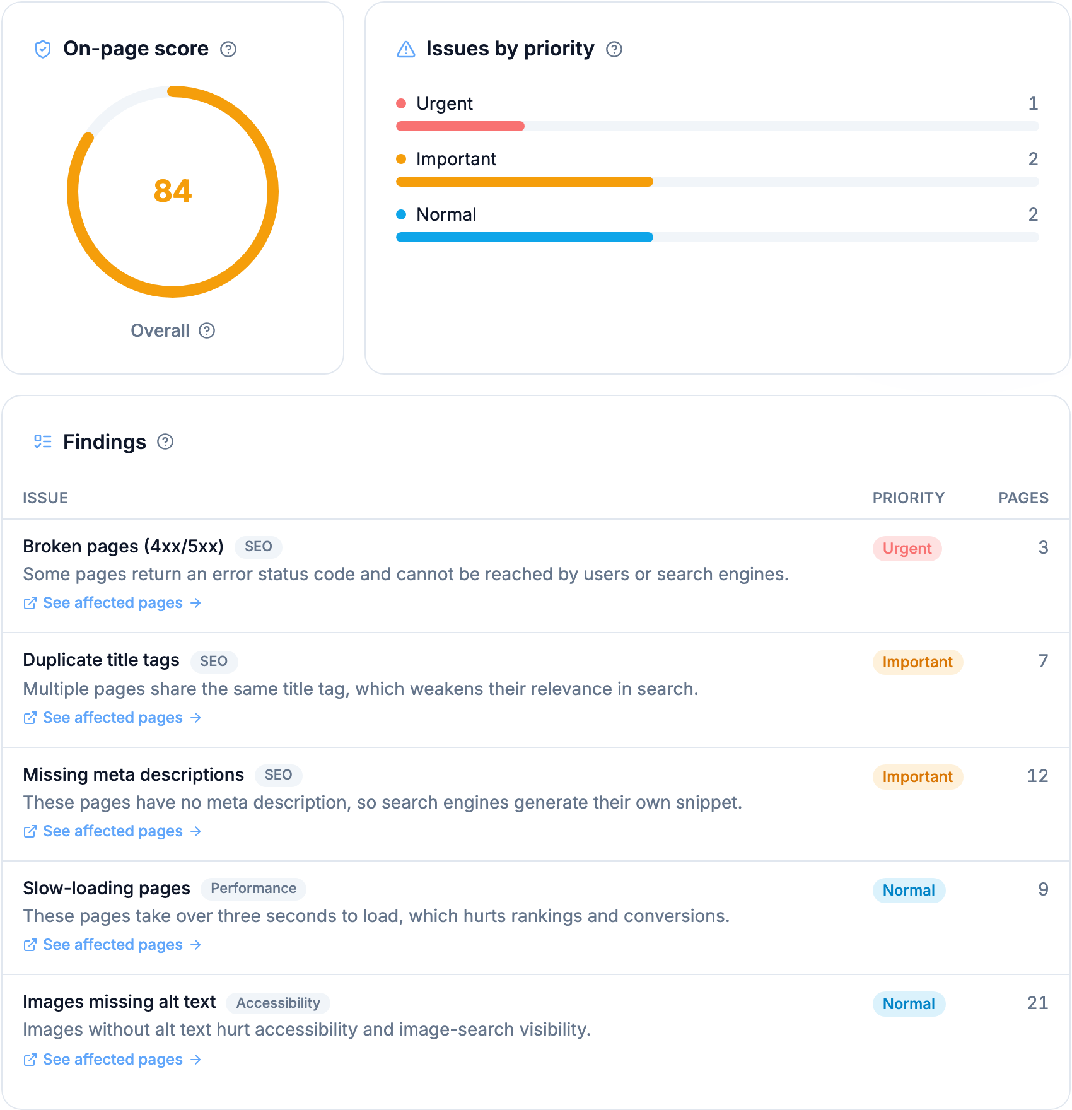Click the warning triangle icon by Issues

click(x=406, y=49)
